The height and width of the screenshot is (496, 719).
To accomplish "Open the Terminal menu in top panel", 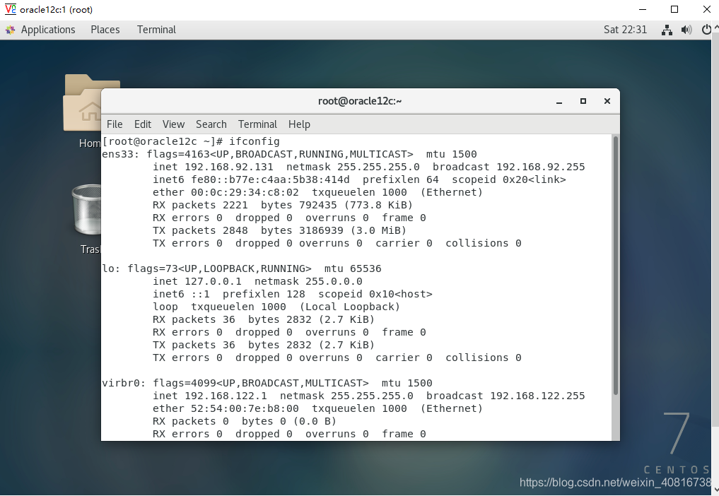I will 156,30.
